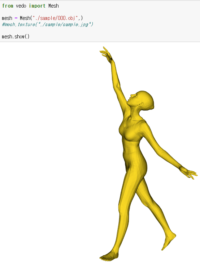Click the import line 'from vedo import Mesh'
200x263 pixels.
click(x=30, y=6)
